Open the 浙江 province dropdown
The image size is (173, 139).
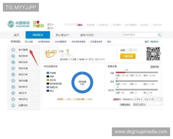tap(50, 24)
